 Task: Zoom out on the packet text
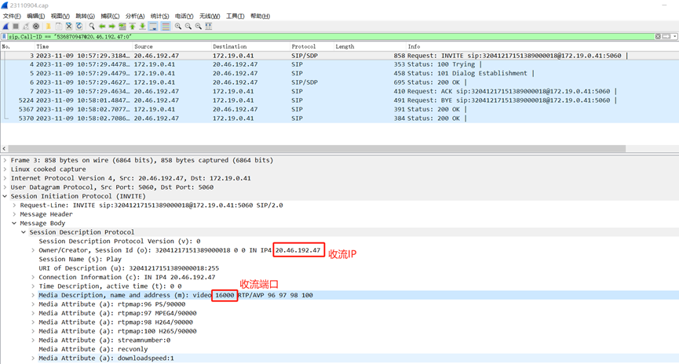click(188, 26)
